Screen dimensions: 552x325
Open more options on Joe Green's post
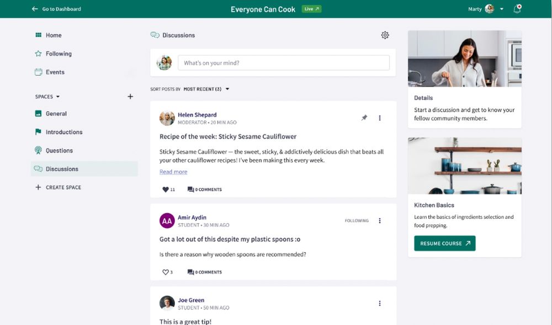[x=380, y=303]
